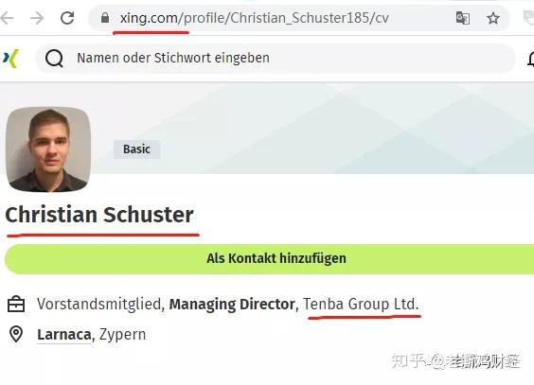Reload the page with refresh icon
Viewport: 534px width, 385px height.
click(67, 18)
